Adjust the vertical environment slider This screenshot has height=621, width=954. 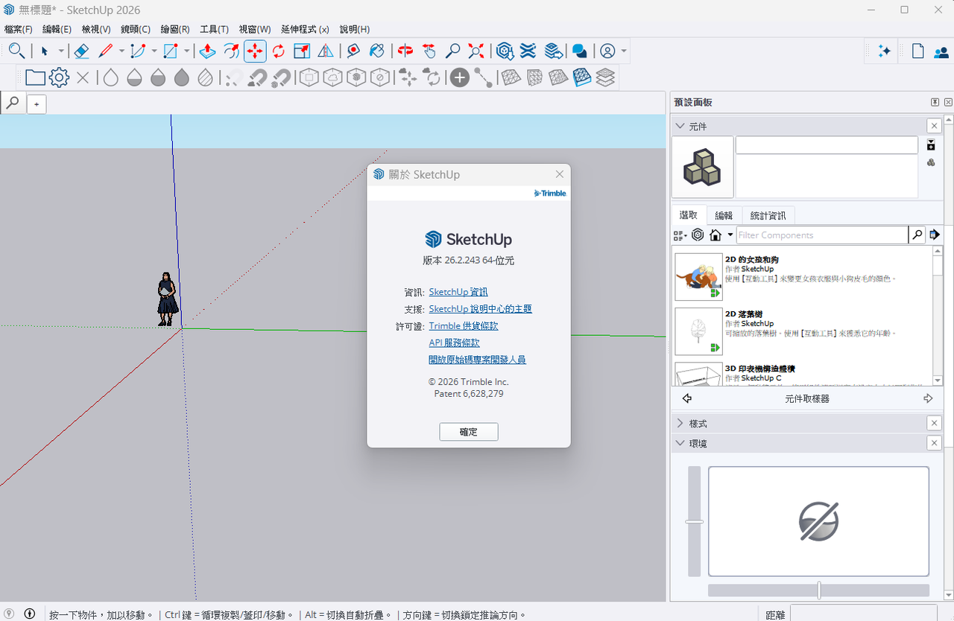click(x=694, y=521)
